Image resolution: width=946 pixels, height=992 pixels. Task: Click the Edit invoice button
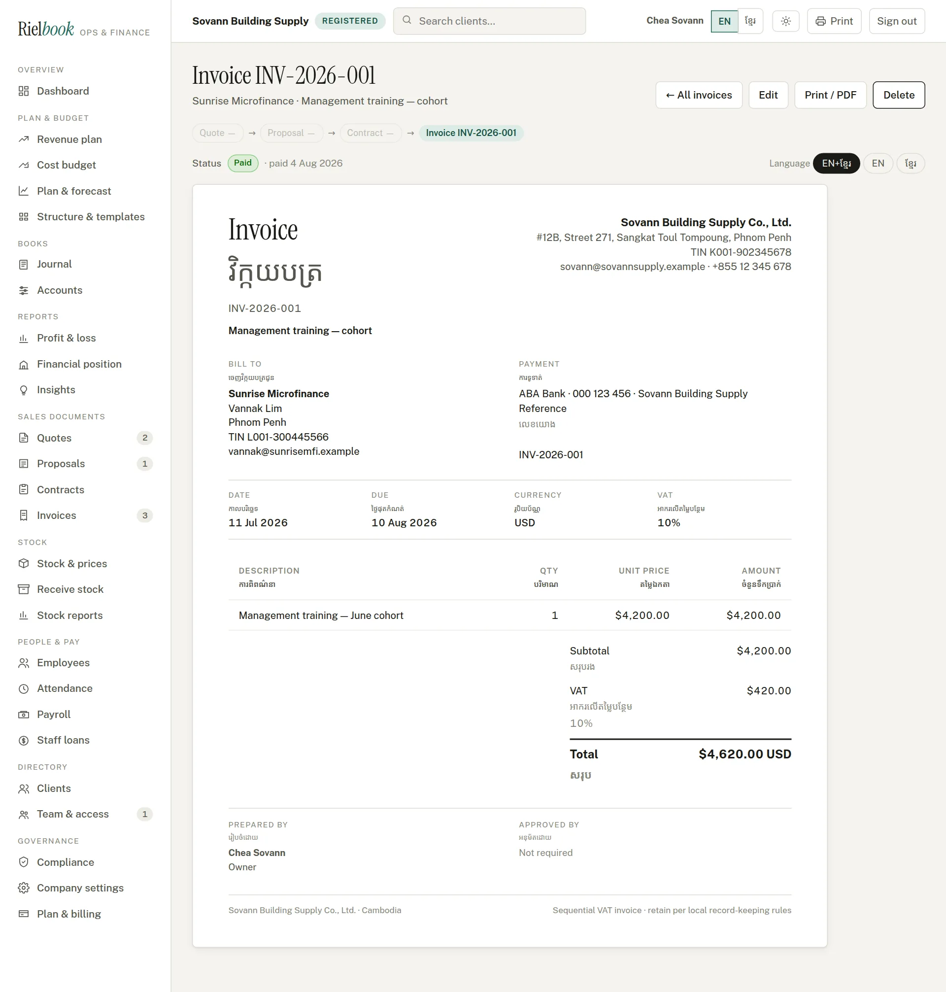[x=768, y=95]
